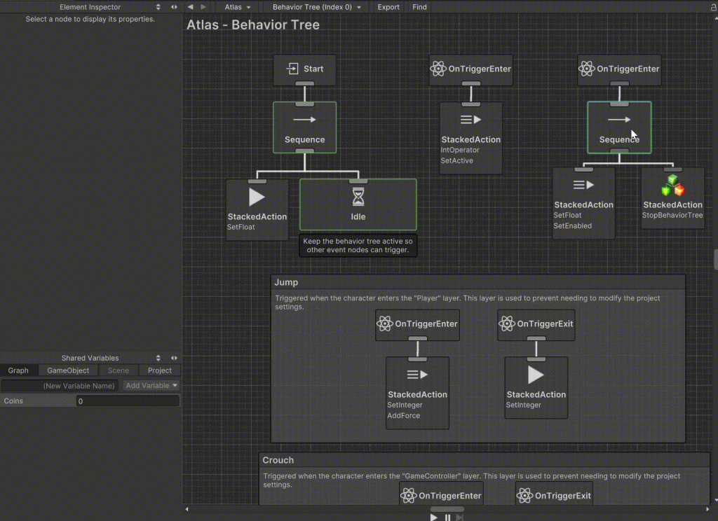This screenshot has width=718, height=521.
Task: Select the AddForce StackedAction node icon
Action: coord(417,375)
